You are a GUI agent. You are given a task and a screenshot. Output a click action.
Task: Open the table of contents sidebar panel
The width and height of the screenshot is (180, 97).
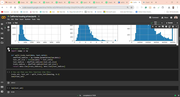[x=2, y=24]
